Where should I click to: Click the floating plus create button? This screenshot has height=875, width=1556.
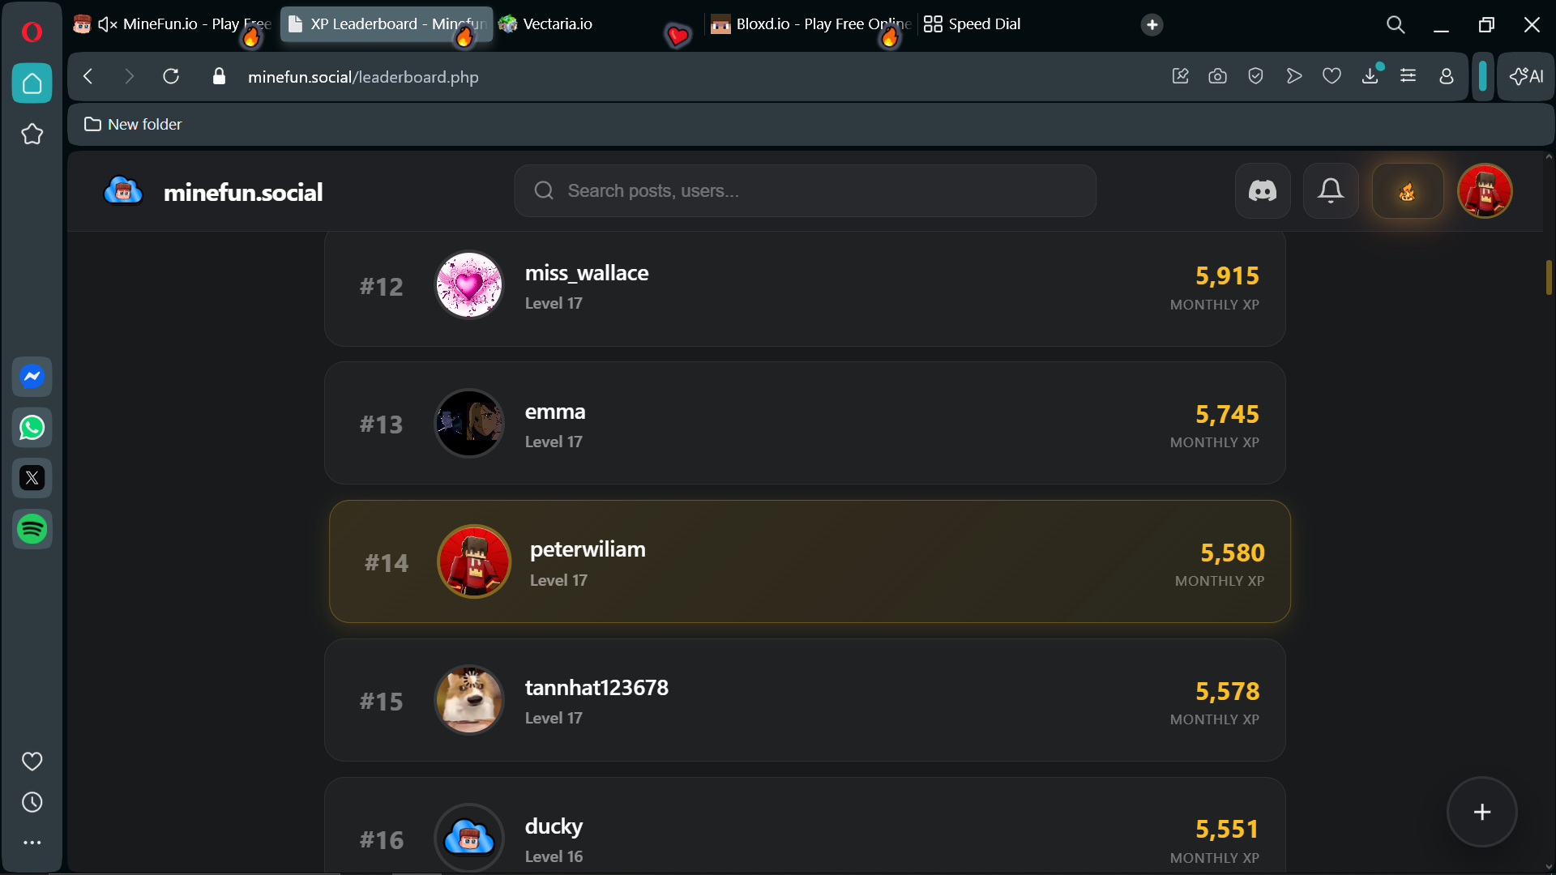tap(1481, 812)
